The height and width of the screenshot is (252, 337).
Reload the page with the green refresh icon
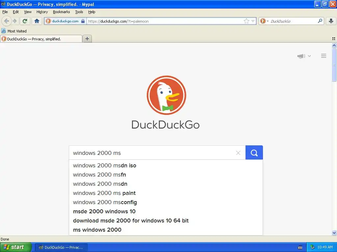[x=25, y=21]
